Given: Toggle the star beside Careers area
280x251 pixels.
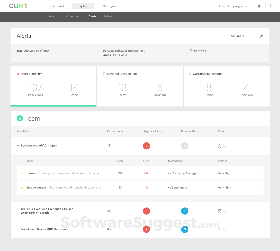Looking at the screenshot, I should pos(22,173).
